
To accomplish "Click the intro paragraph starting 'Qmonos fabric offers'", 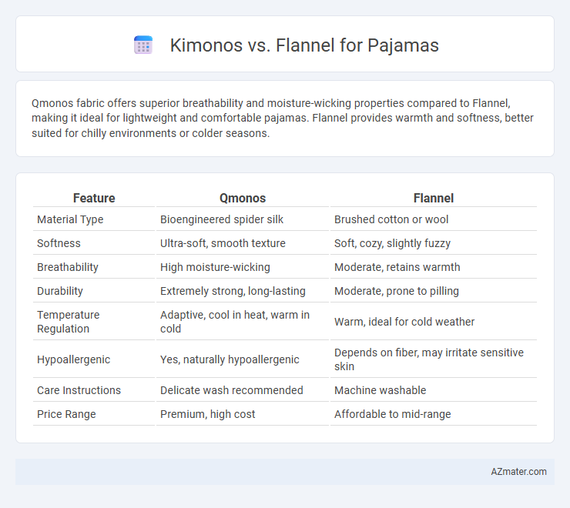I will (283, 118).
